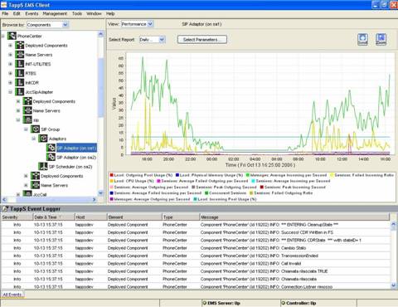
Task: Click the component tree horizontal scroll right arrow
Action: click(95, 199)
